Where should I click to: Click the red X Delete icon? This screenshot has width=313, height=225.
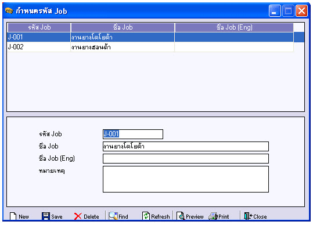(78, 216)
